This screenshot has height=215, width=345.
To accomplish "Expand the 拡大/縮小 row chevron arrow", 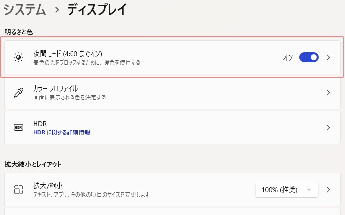I will (x=328, y=190).
